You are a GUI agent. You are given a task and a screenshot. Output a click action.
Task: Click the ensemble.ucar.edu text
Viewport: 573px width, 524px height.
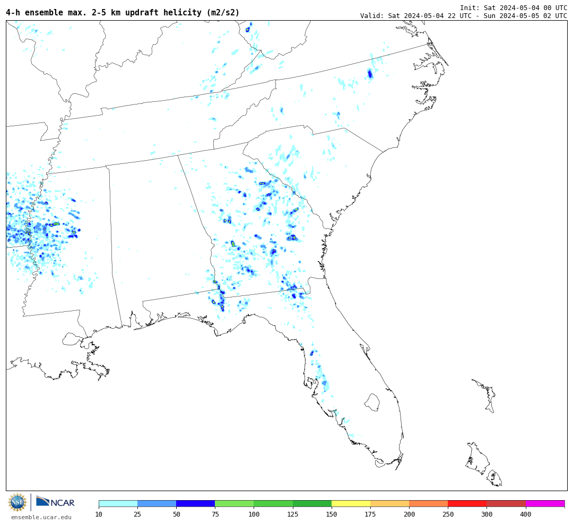pos(41,517)
